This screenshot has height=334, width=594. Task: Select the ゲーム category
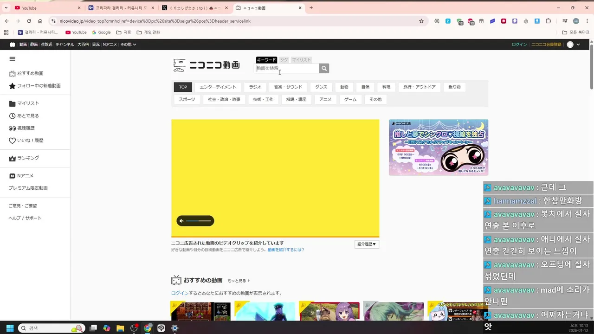coord(350,99)
